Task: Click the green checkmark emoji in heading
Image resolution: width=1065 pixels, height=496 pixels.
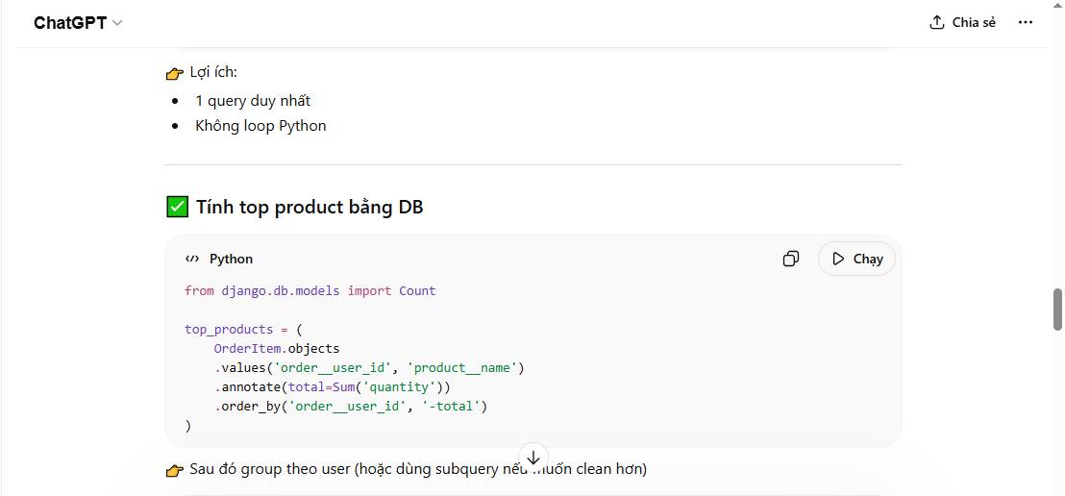Action: point(177,207)
